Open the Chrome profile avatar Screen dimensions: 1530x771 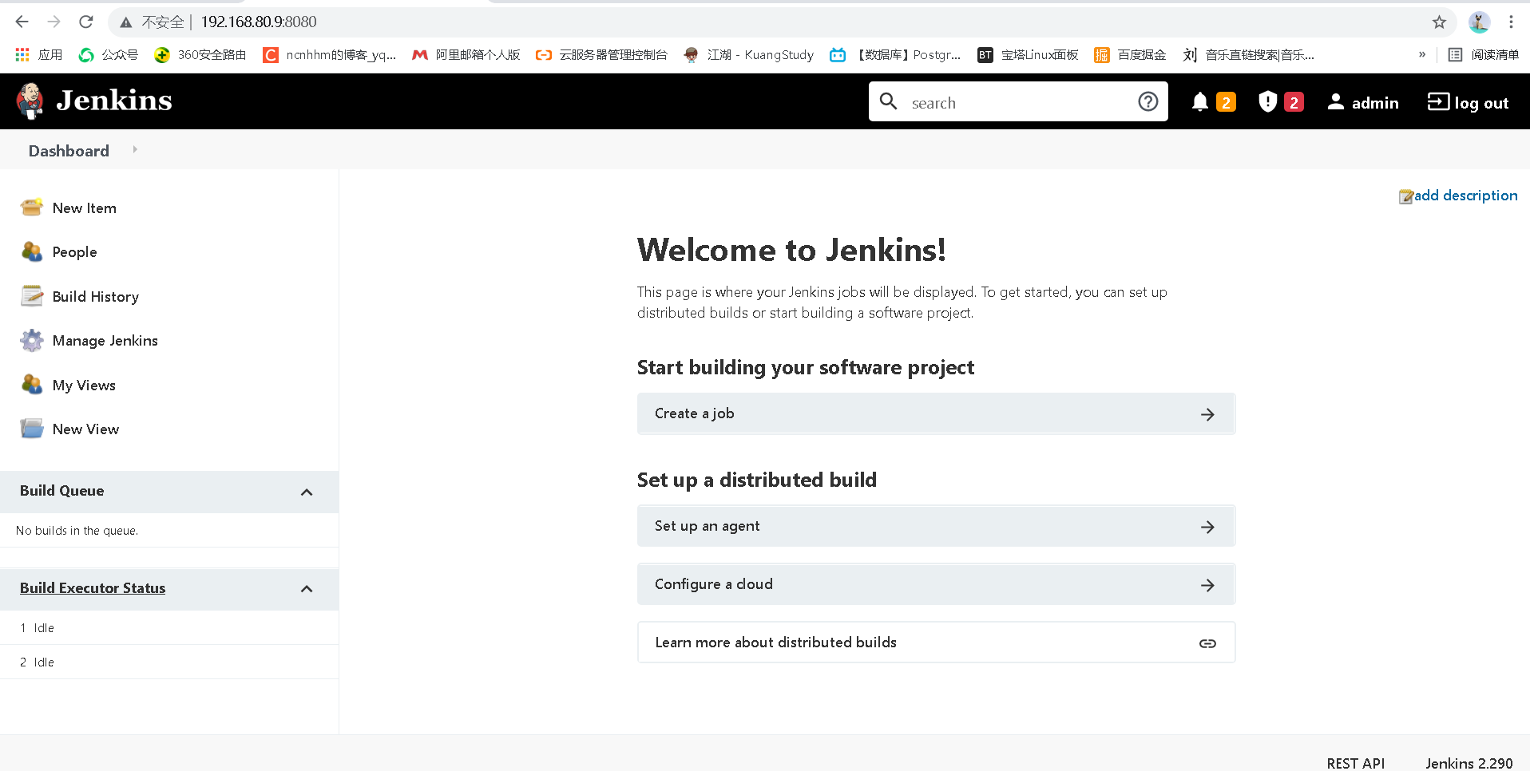(1479, 22)
